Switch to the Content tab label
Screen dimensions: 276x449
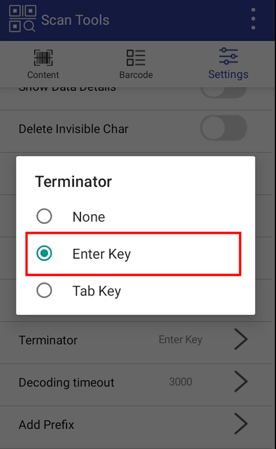(43, 75)
